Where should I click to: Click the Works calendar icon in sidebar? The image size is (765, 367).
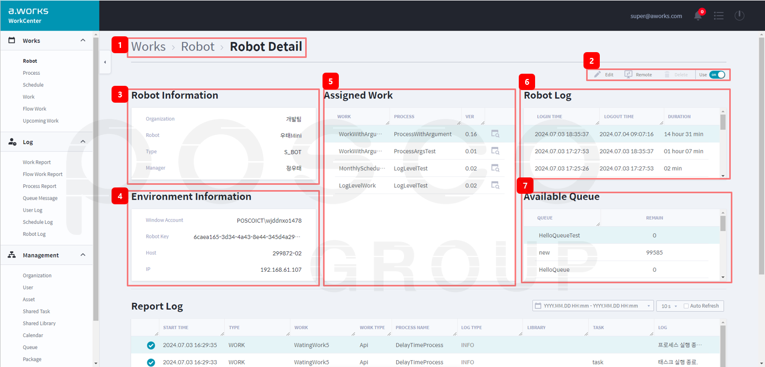(x=12, y=41)
